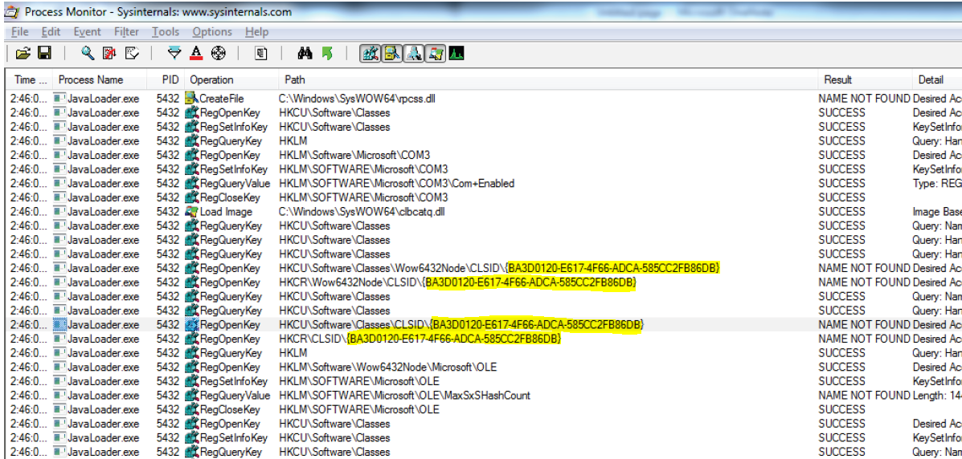Click the Operation column header
Viewport: 962px width, 459px height.
[232, 79]
